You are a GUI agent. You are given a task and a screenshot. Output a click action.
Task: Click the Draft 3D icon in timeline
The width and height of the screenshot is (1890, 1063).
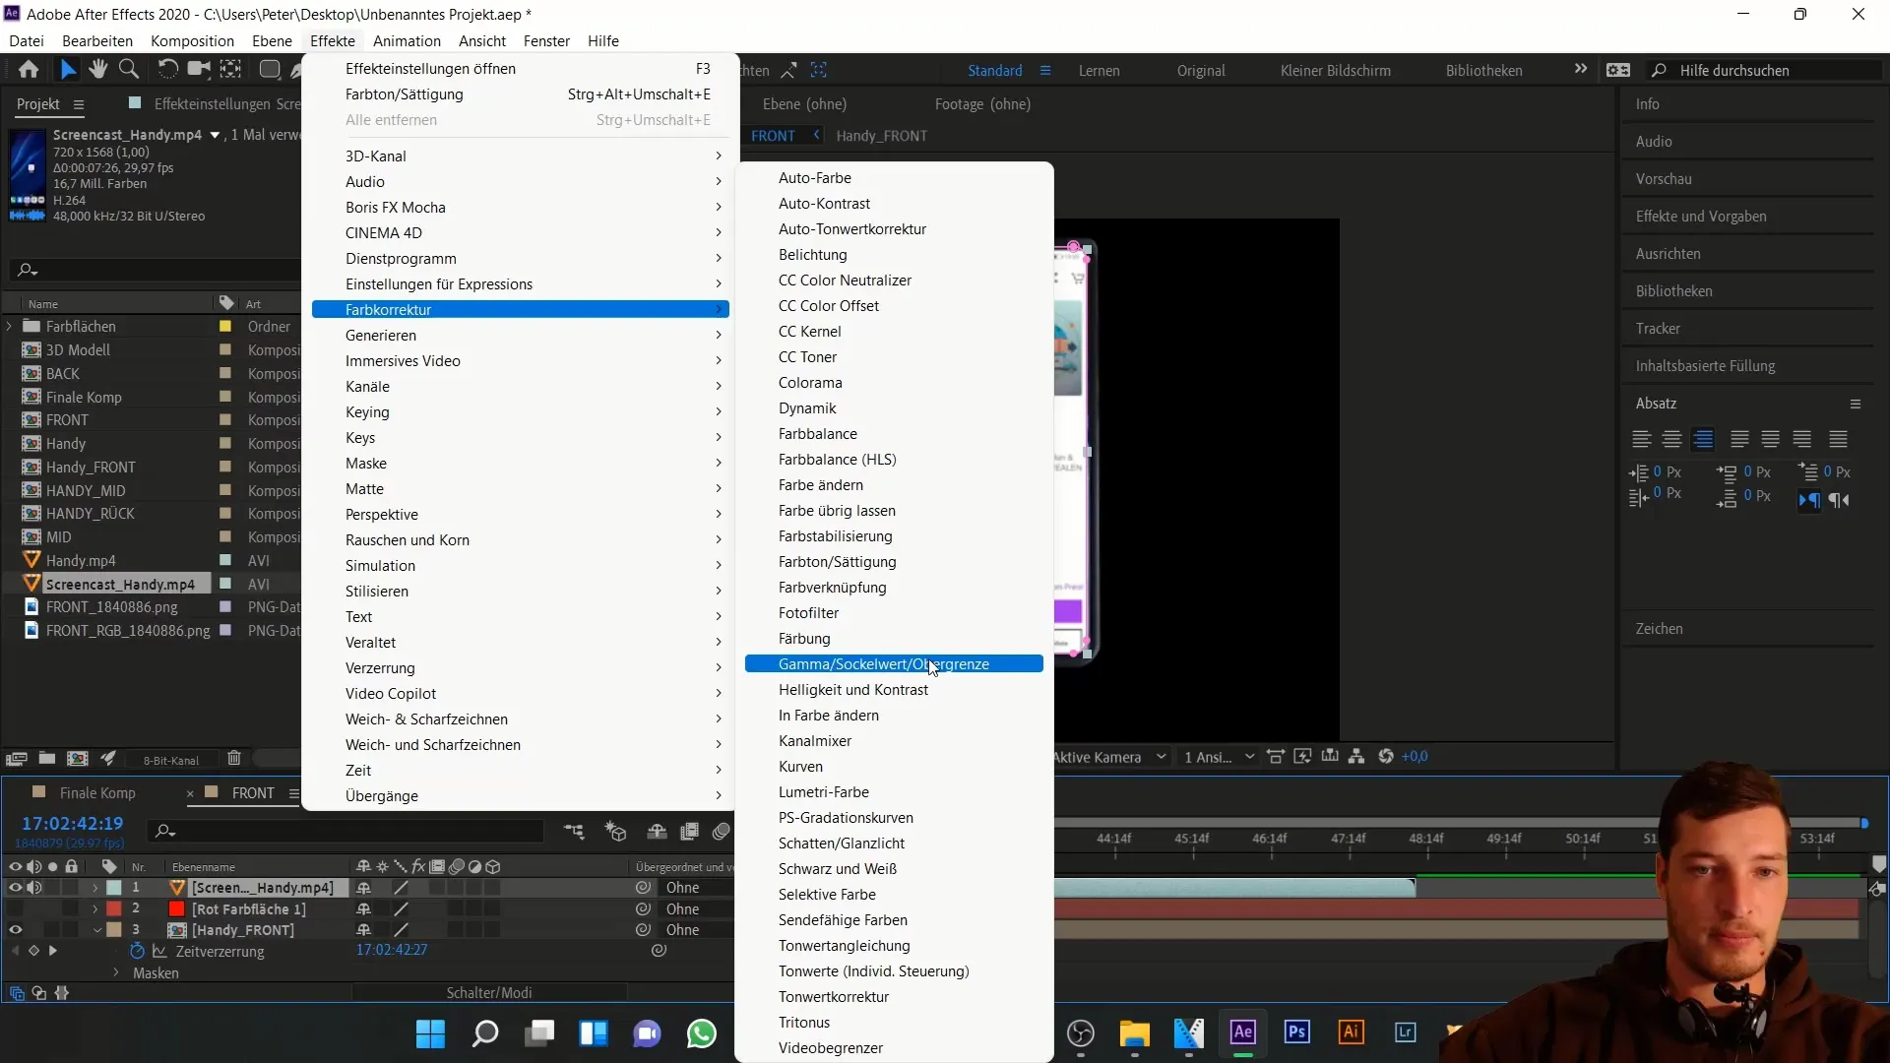click(x=616, y=832)
